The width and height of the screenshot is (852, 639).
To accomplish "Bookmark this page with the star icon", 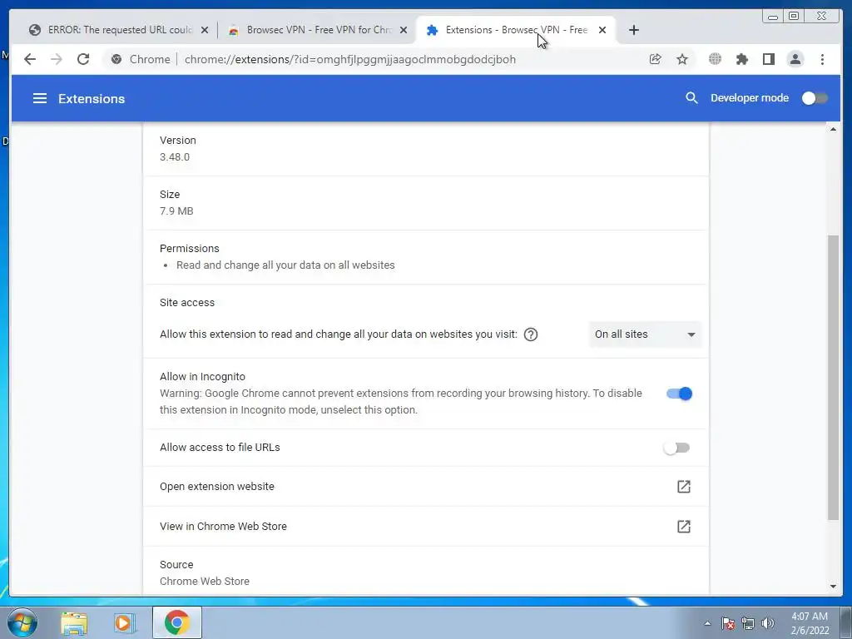I will click(x=682, y=59).
